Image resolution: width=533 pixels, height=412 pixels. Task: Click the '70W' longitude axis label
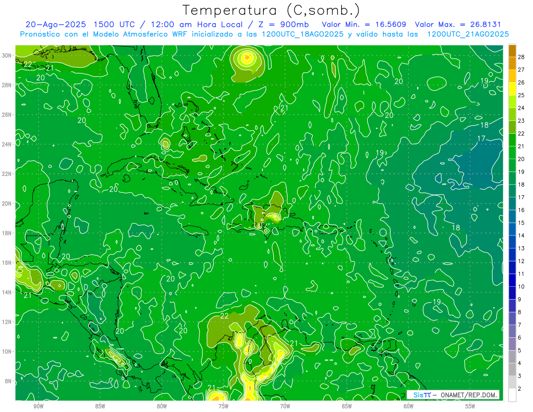point(285,406)
